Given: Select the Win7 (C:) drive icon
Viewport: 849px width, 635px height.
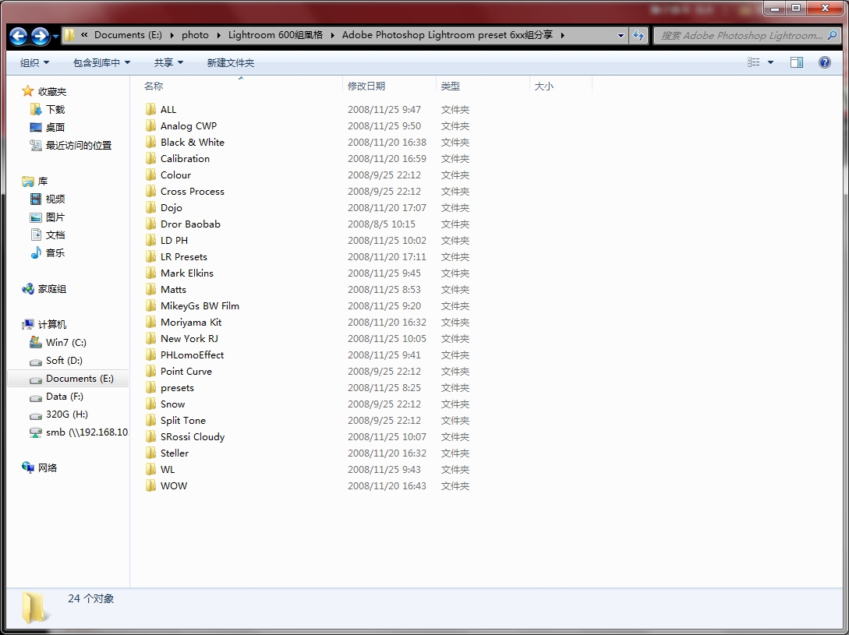Looking at the screenshot, I should tap(35, 343).
